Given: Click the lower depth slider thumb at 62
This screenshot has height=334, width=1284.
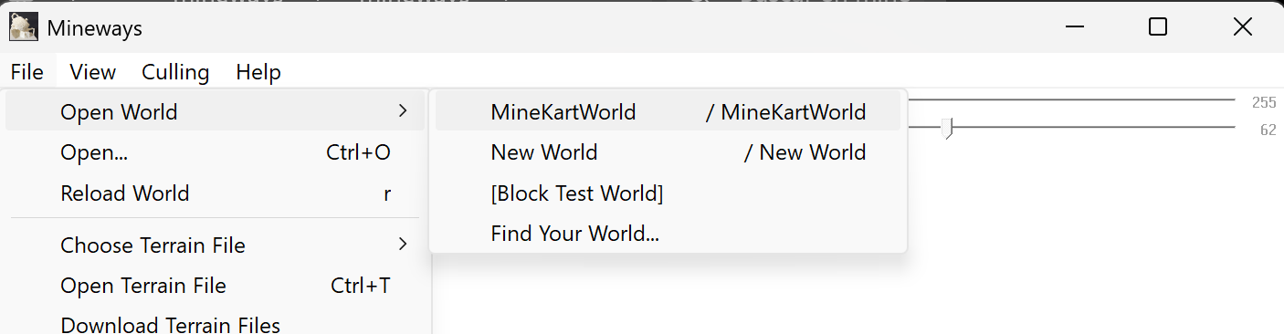Looking at the screenshot, I should [x=949, y=129].
